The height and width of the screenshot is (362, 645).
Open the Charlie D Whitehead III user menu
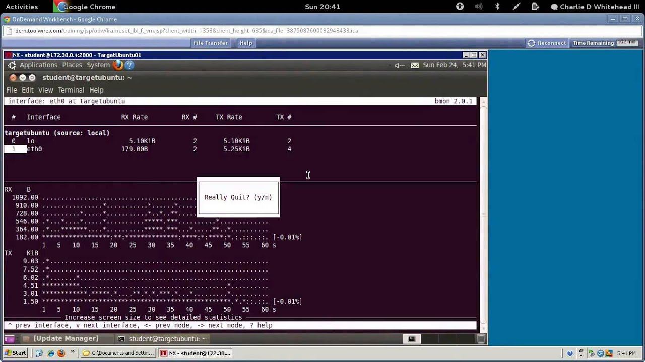[x=595, y=7]
